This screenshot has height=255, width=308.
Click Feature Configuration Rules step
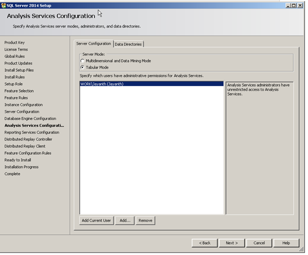(x=28, y=153)
